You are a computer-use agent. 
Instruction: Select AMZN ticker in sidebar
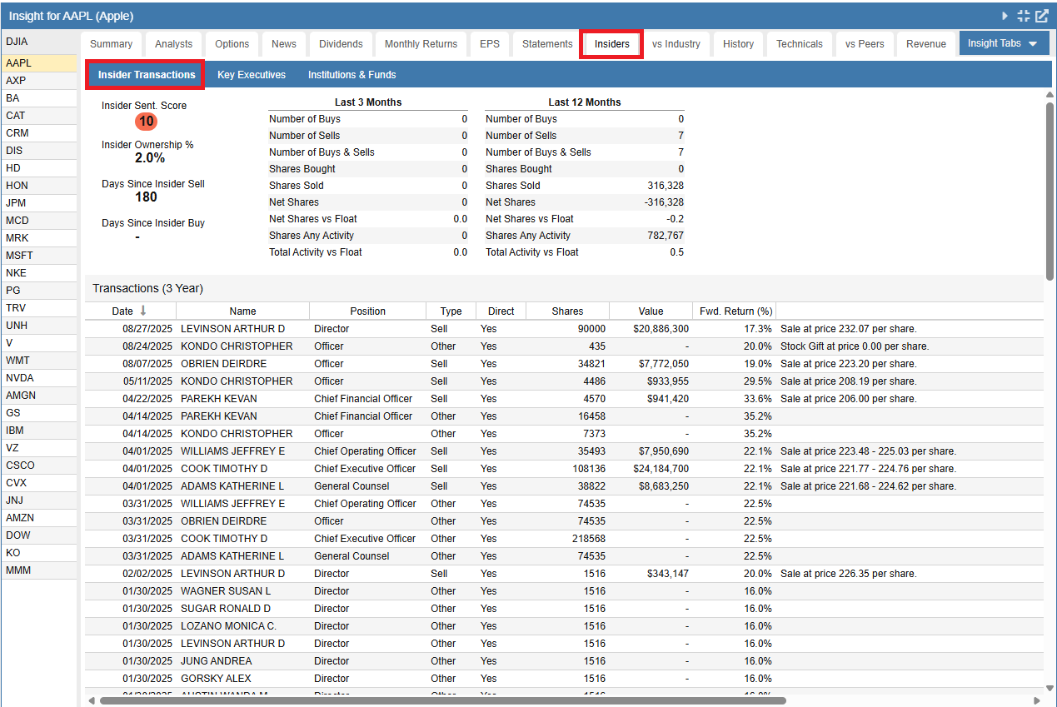pyautogui.click(x=39, y=518)
